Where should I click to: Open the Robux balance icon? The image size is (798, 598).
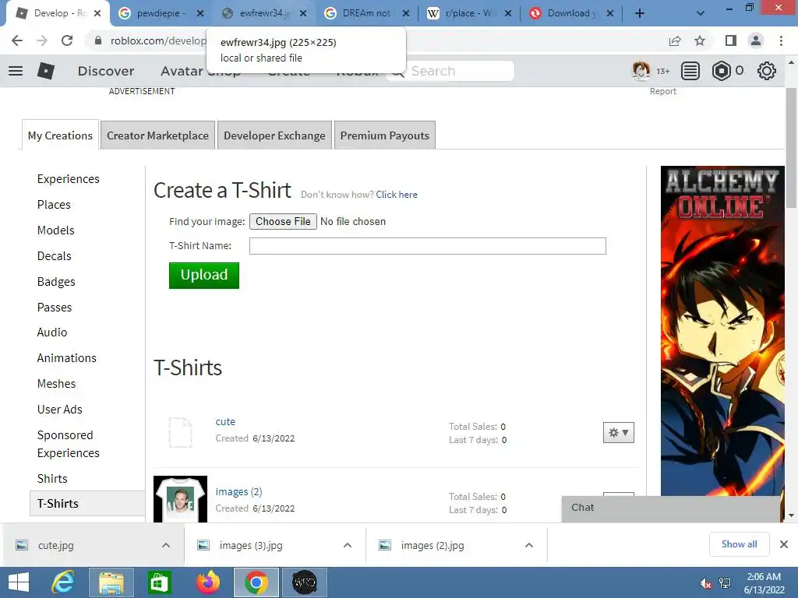(x=721, y=71)
